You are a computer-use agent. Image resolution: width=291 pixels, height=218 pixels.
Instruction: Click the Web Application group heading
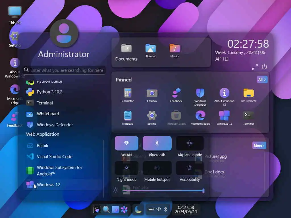pos(43,134)
